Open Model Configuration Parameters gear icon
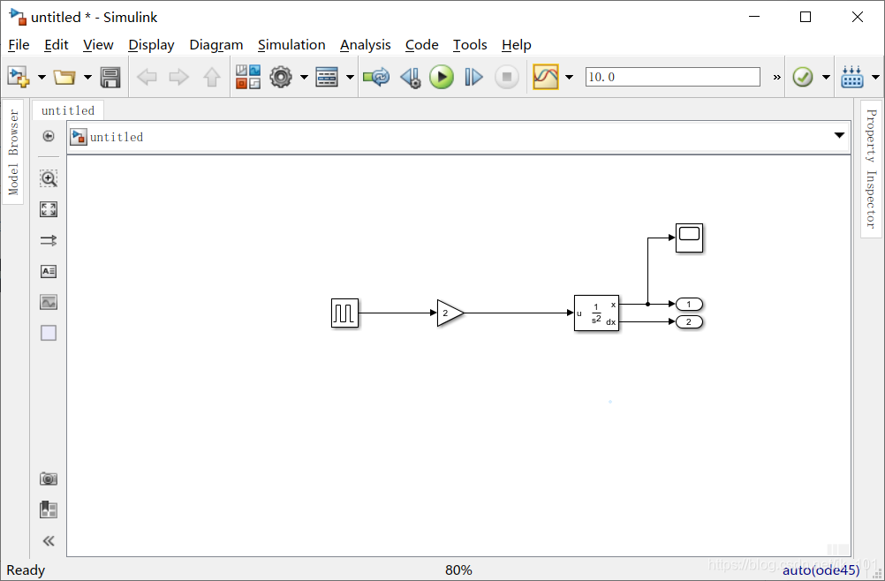The width and height of the screenshot is (885, 581). [x=283, y=77]
